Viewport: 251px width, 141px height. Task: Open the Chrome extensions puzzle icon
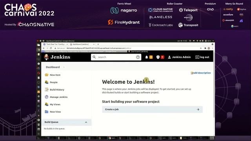(x=205, y=48)
